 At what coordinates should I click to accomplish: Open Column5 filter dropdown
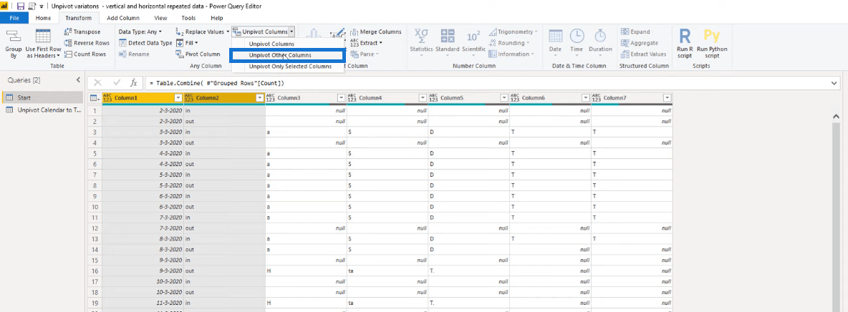coord(504,98)
